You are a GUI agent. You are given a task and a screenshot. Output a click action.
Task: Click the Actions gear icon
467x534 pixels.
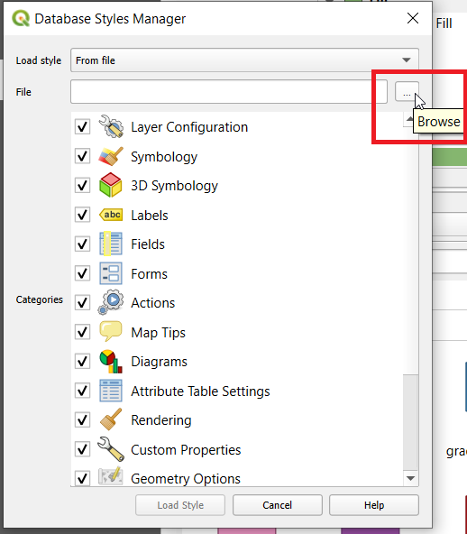pyautogui.click(x=111, y=302)
